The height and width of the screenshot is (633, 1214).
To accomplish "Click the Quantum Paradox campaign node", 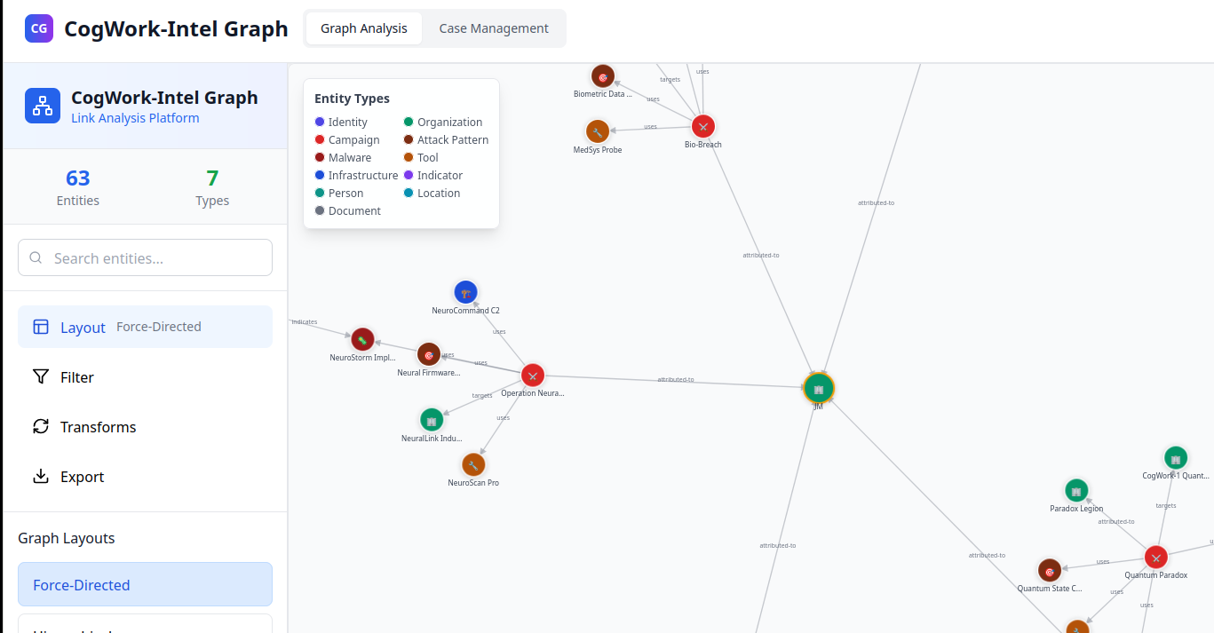I will (x=1155, y=557).
